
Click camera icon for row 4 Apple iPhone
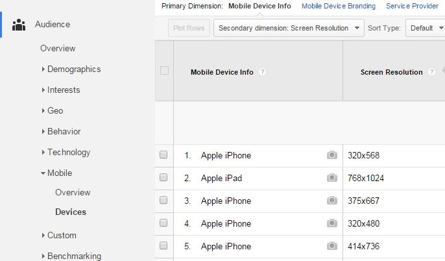coord(331,223)
